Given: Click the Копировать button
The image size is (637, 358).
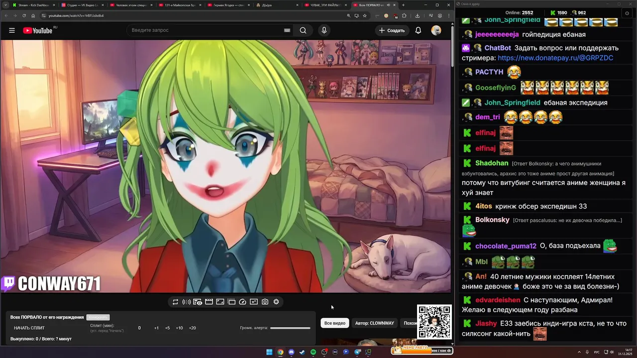Looking at the screenshot, I should click(x=98, y=317).
